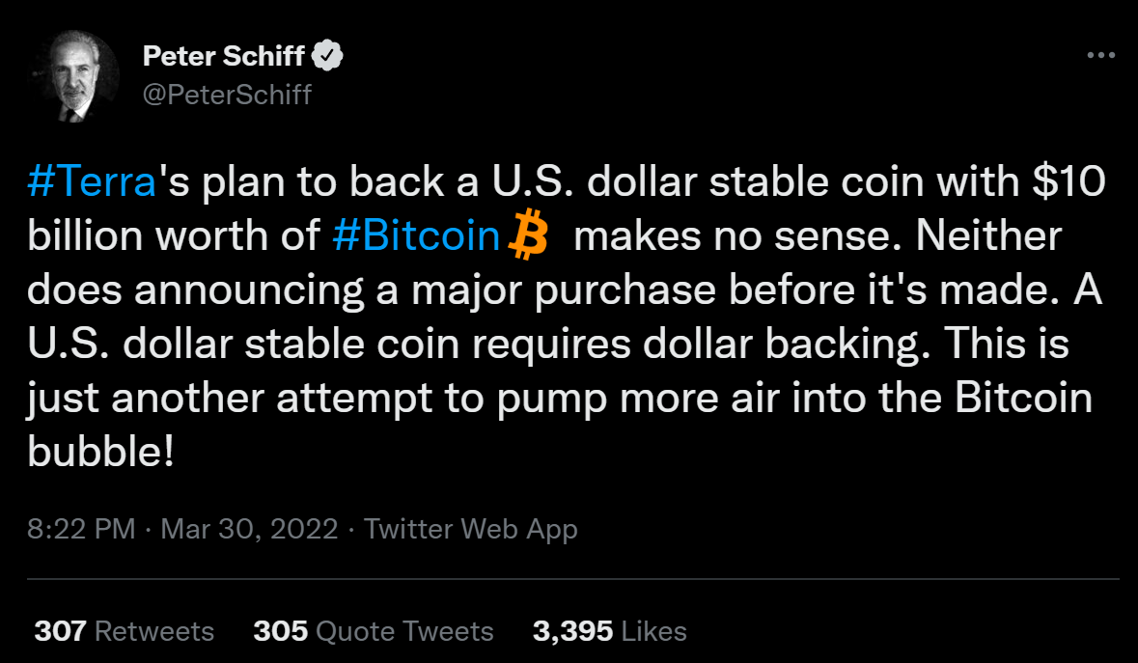Click the verified checkmark badge
Image resolution: width=1138 pixels, height=663 pixels.
(x=327, y=56)
